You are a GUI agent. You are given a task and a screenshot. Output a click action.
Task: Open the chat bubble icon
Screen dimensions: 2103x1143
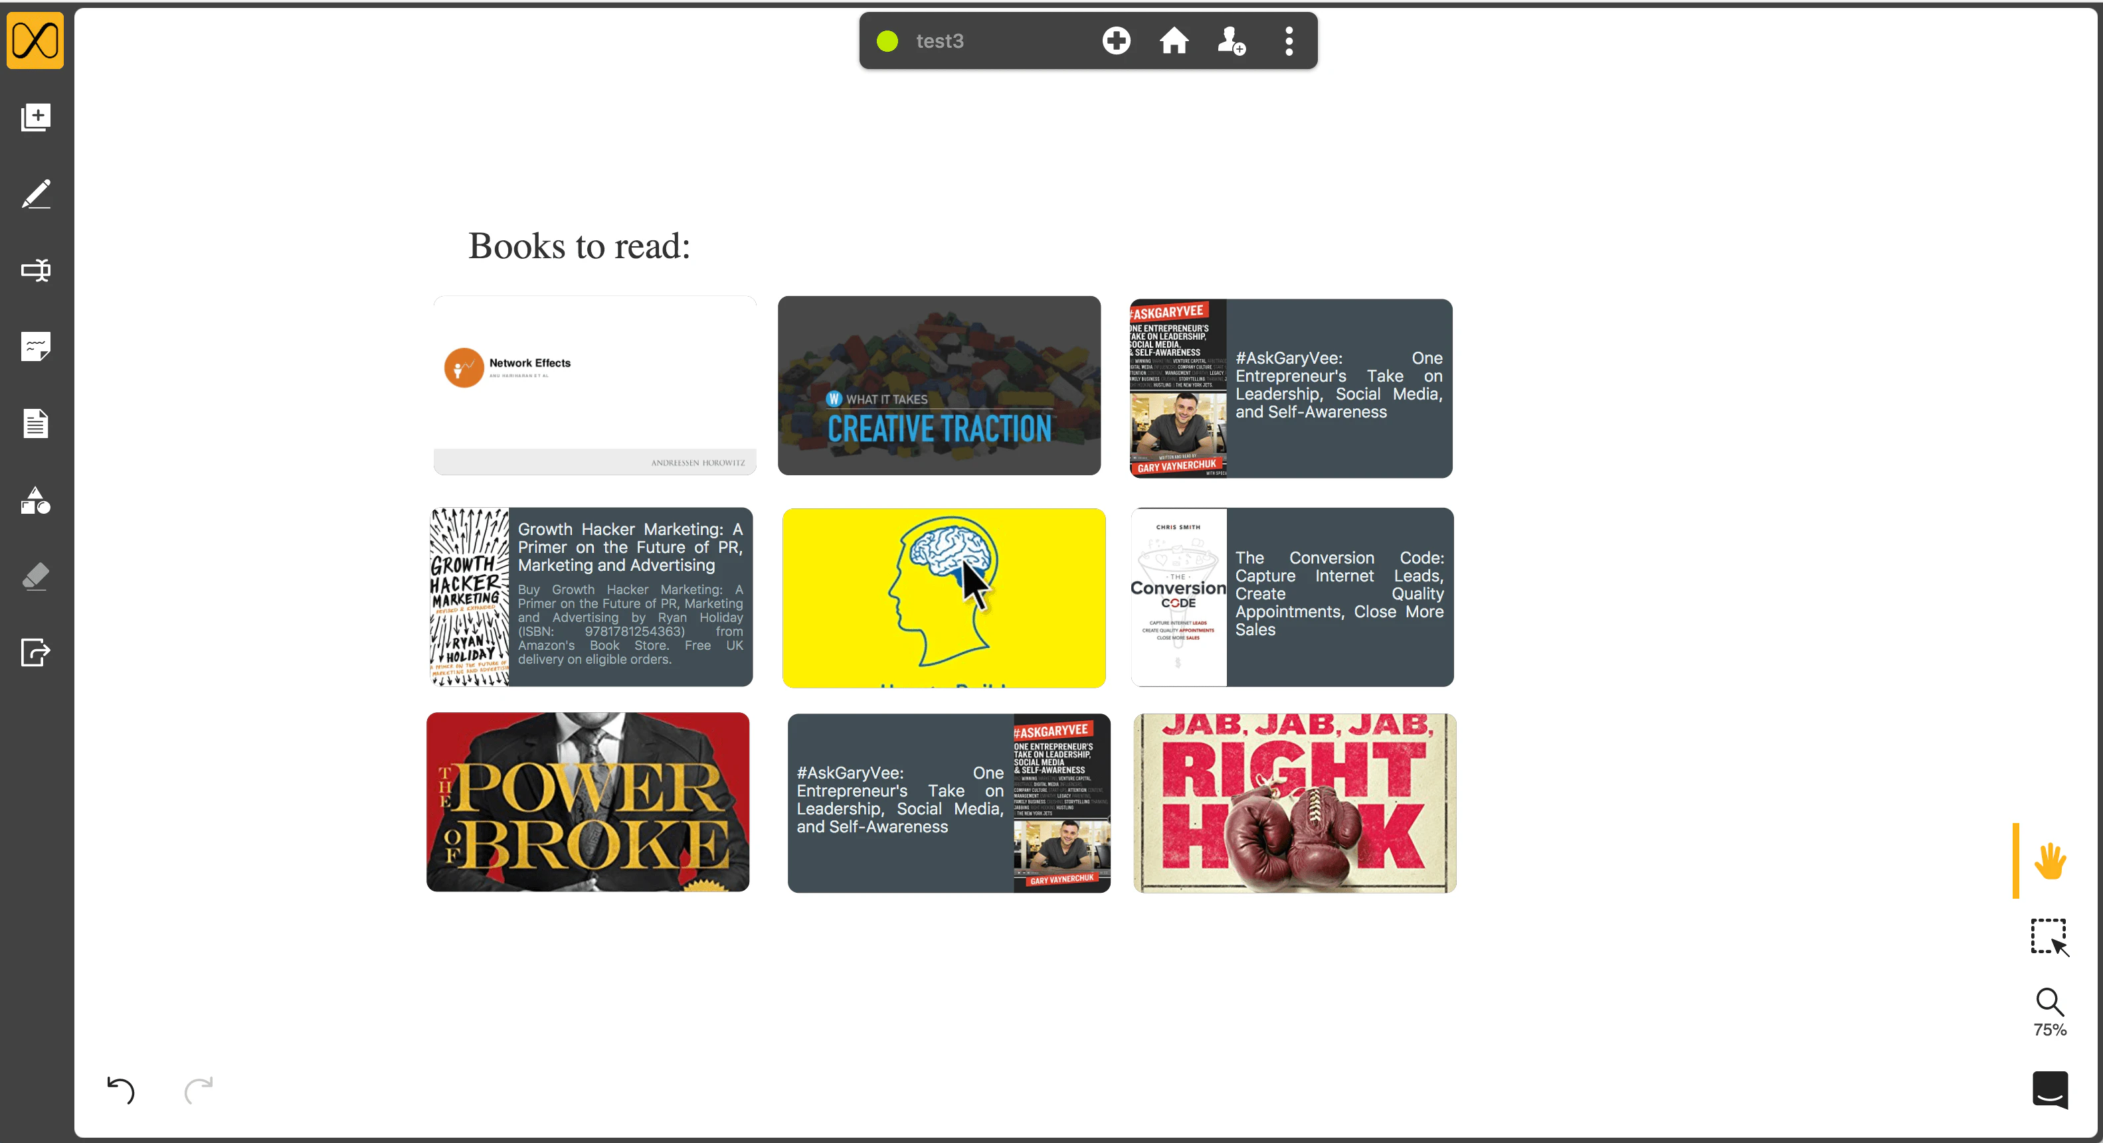[2049, 1089]
